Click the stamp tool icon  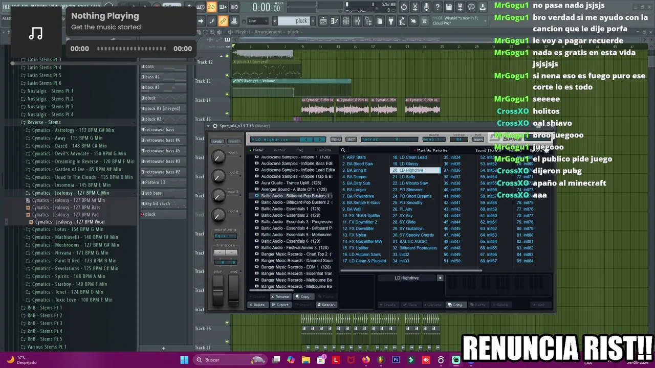coord(234,21)
